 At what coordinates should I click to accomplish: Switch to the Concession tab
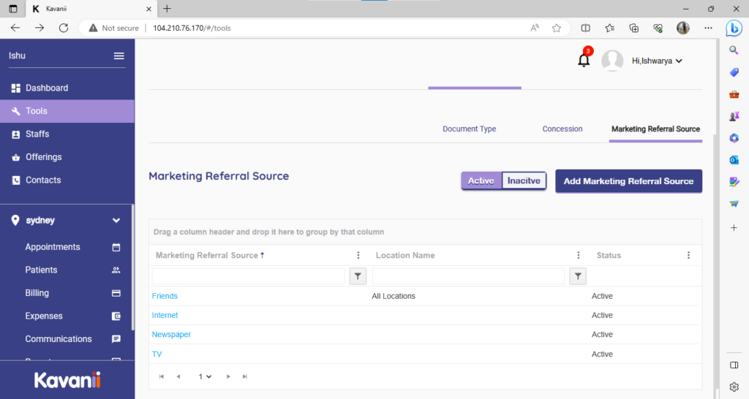coord(562,129)
